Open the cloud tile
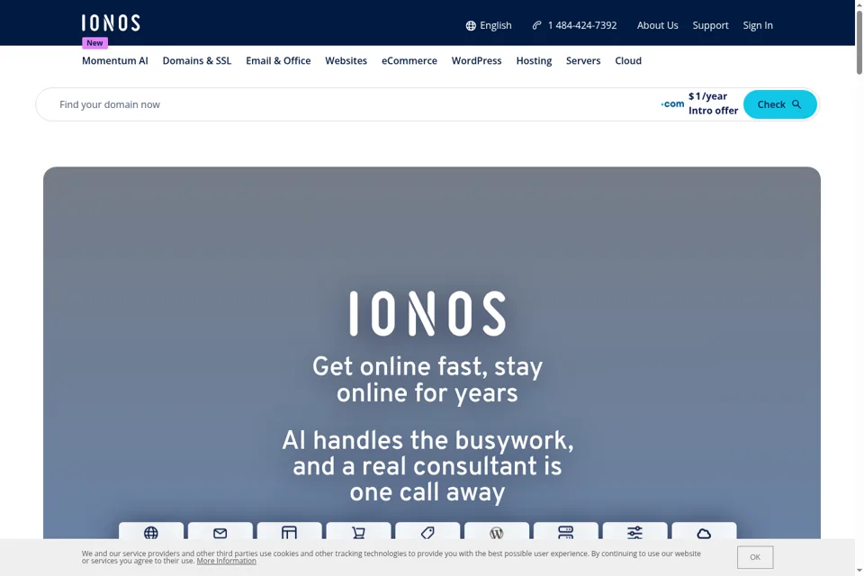The image size is (864, 576). 704,531
